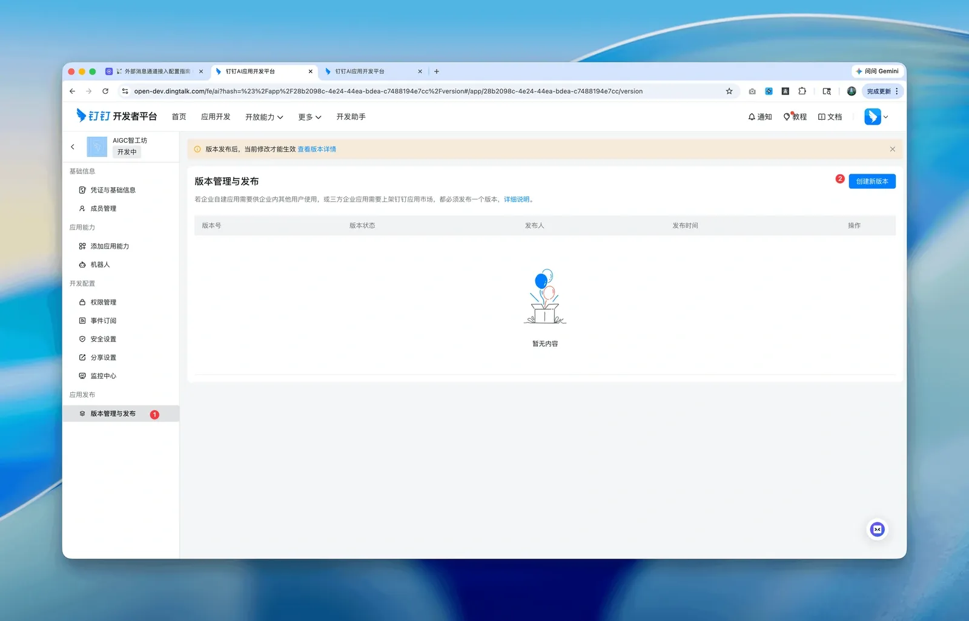Click the dark square extension icon
This screenshot has height=621, width=969.
(785, 91)
